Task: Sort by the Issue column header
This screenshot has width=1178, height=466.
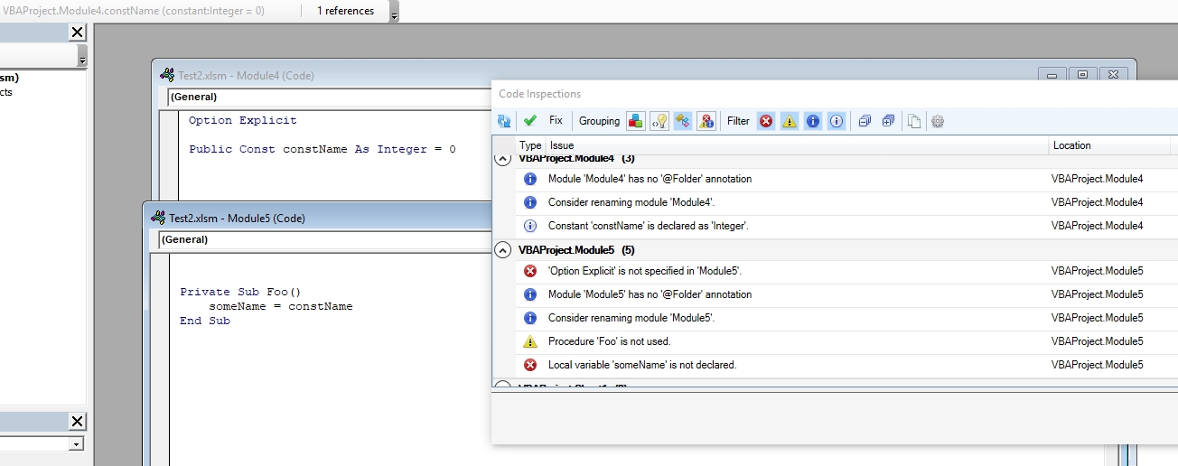Action: coord(797,145)
